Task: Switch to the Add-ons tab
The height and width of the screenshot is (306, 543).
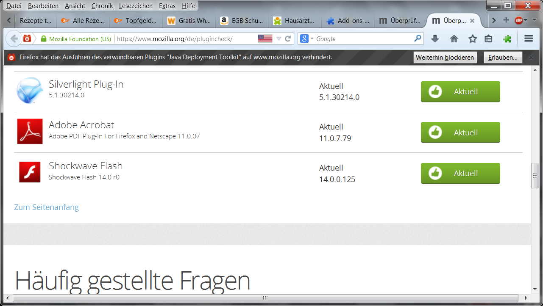Action: pos(348,20)
